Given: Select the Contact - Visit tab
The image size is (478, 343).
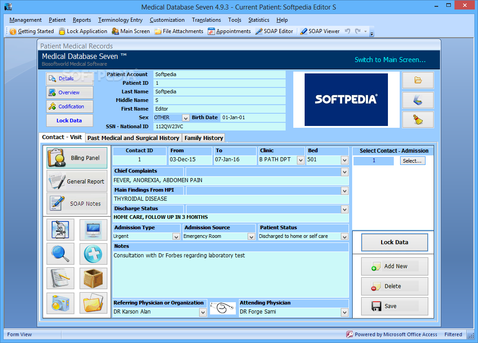Looking at the screenshot, I should tap(62, 137).
